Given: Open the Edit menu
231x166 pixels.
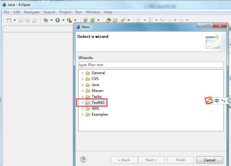Looking at the screenshot, I should pos(17,12).
